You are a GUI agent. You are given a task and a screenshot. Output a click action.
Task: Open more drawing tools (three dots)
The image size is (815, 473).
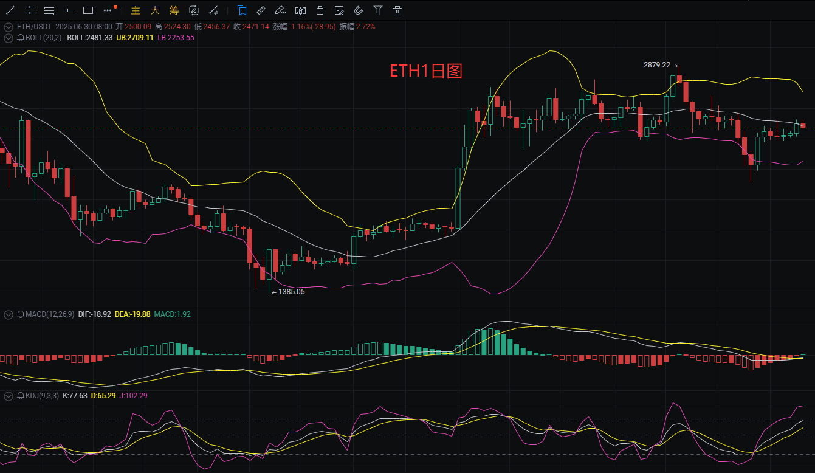coord(108,10)
